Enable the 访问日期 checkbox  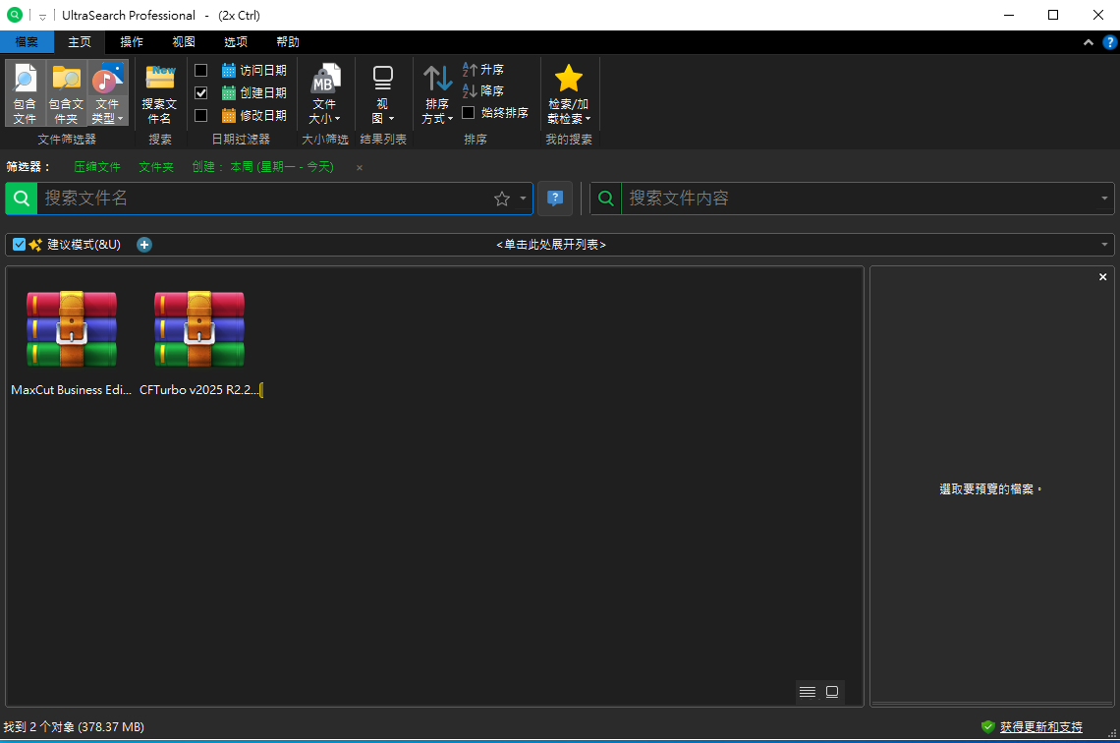[x=201, y=70]
